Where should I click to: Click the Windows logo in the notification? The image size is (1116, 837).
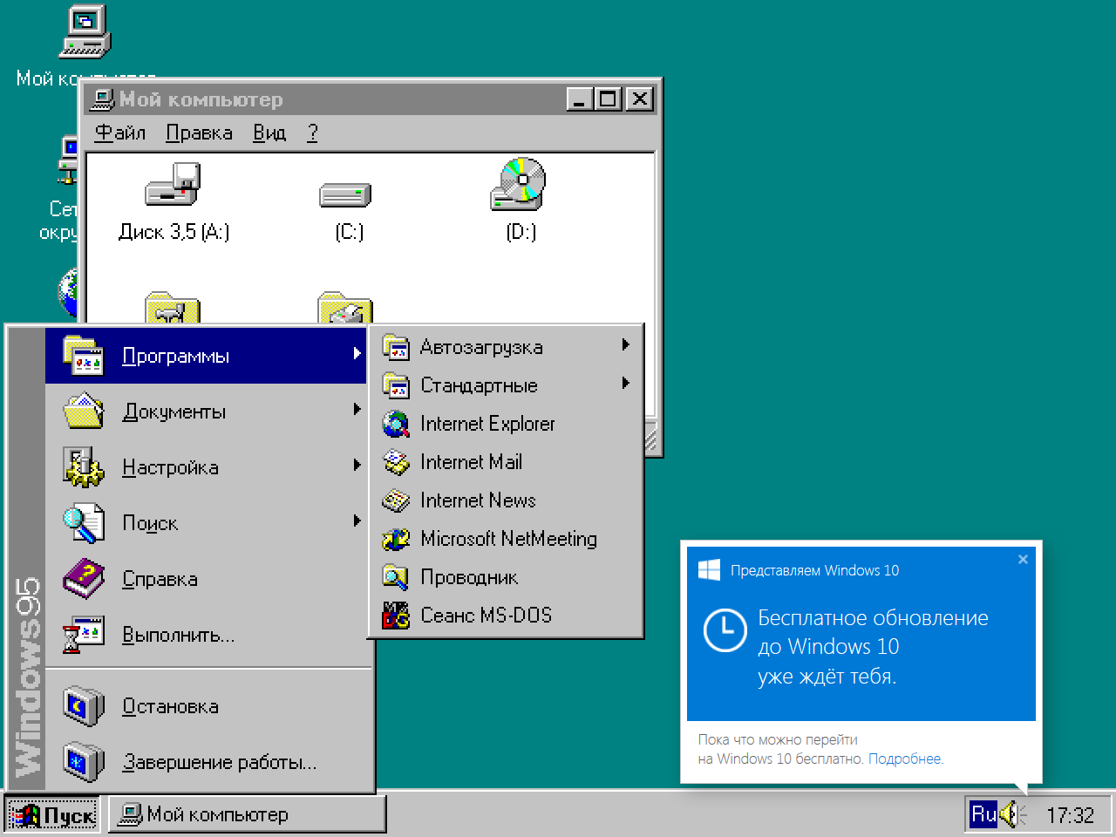coord(709,570)
